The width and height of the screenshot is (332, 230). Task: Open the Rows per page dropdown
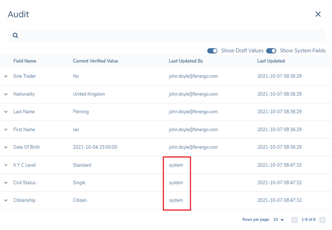279,220
